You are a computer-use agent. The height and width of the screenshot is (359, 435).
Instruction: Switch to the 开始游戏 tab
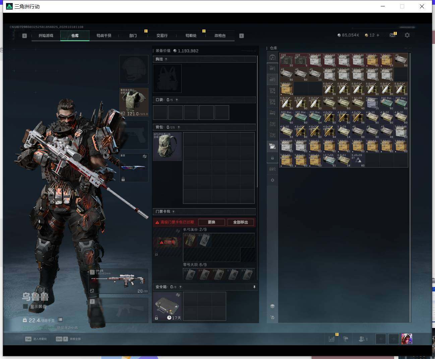coord(46,36)
